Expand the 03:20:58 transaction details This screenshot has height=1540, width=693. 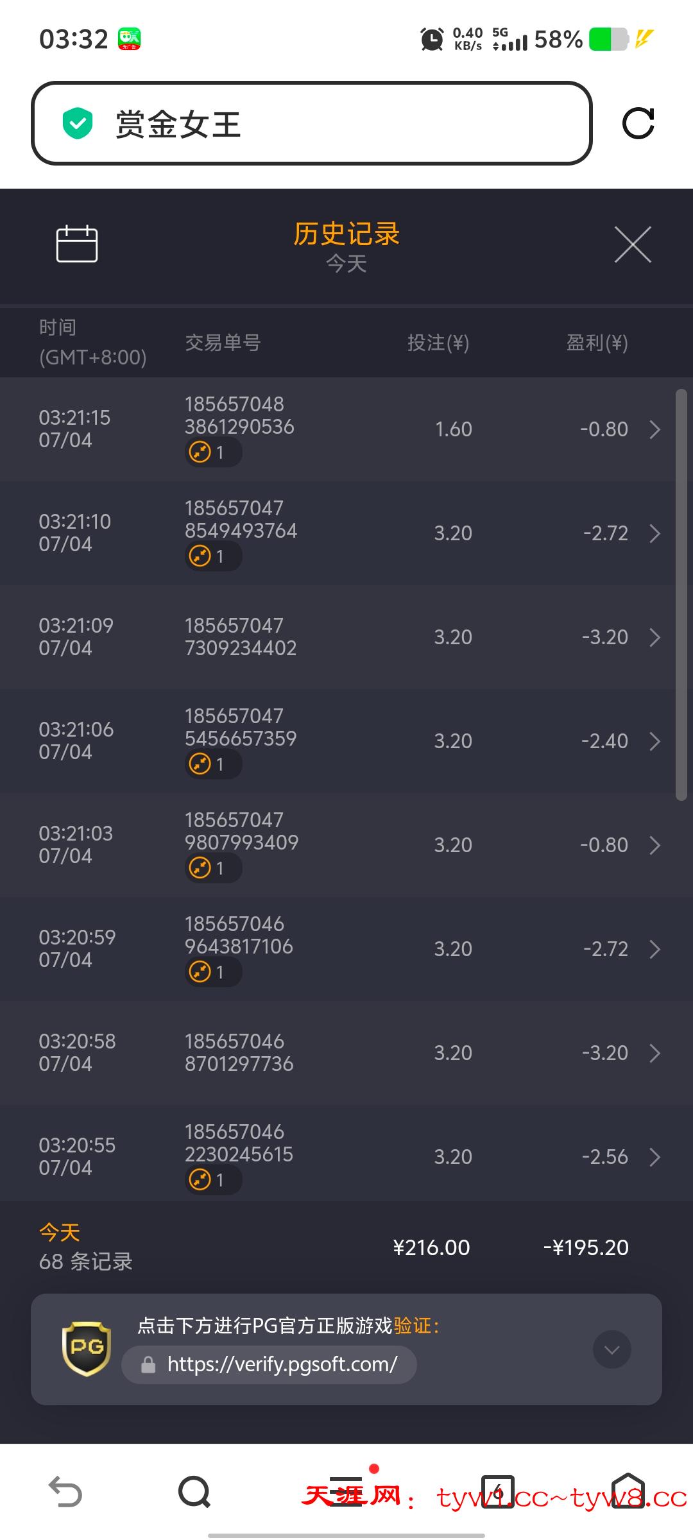tap(654, 1053)
